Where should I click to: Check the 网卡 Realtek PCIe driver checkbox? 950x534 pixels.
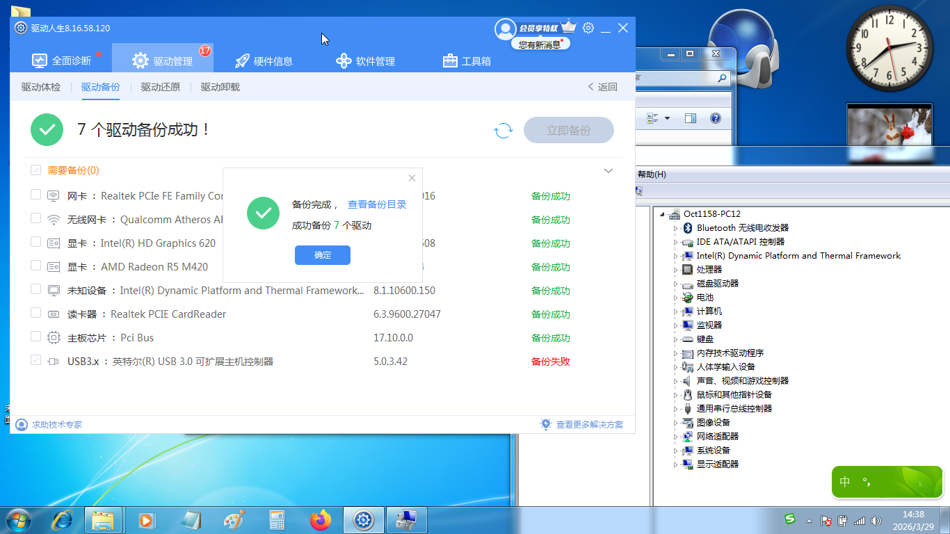click(x=35, y=195)
